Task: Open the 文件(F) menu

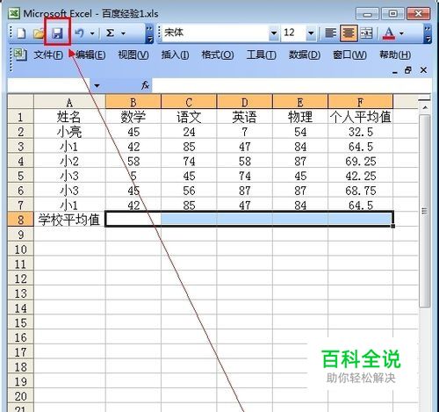Action: [48, 54]
